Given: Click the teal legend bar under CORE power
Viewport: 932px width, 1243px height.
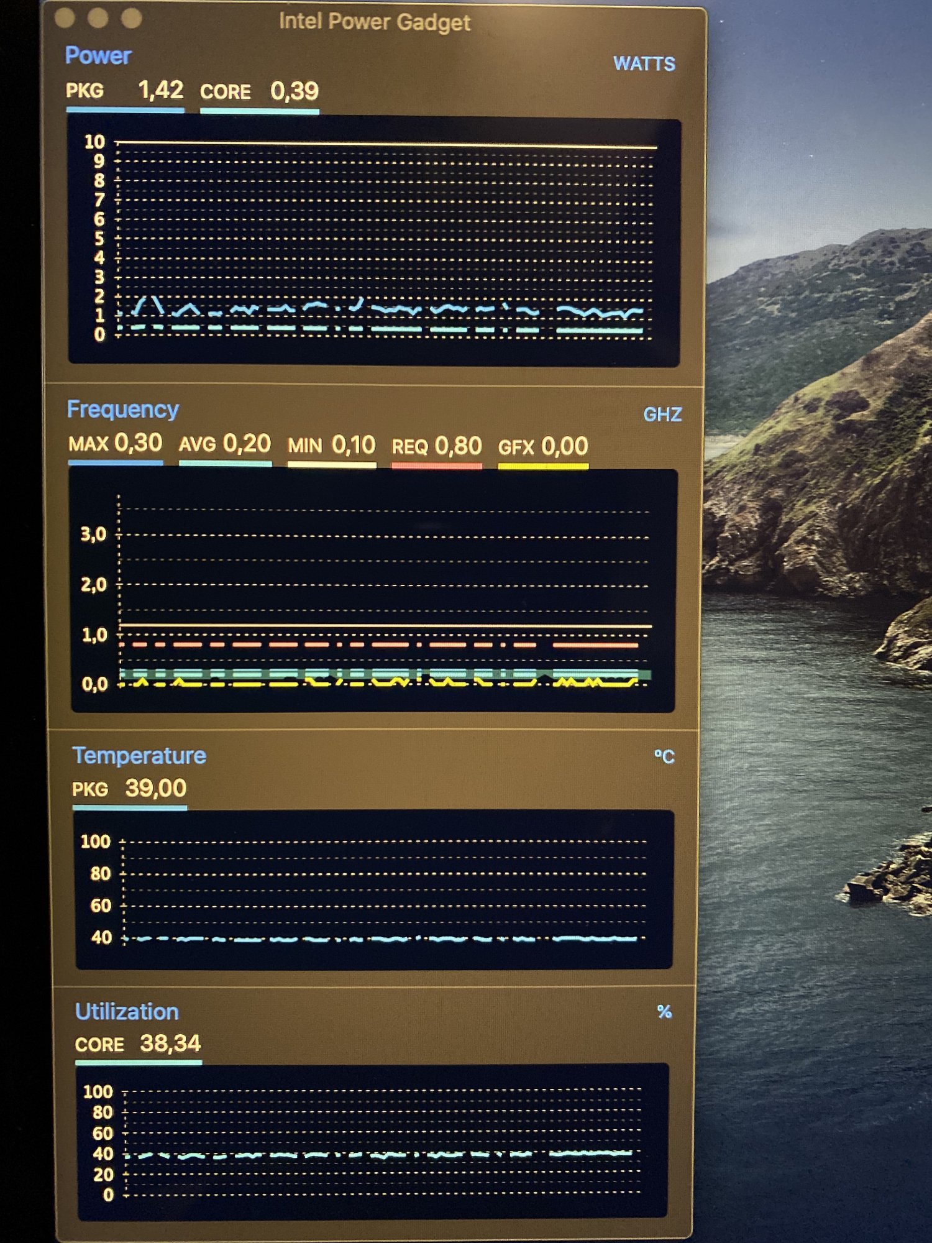Looking at the screenshot, I should point(260,111).
